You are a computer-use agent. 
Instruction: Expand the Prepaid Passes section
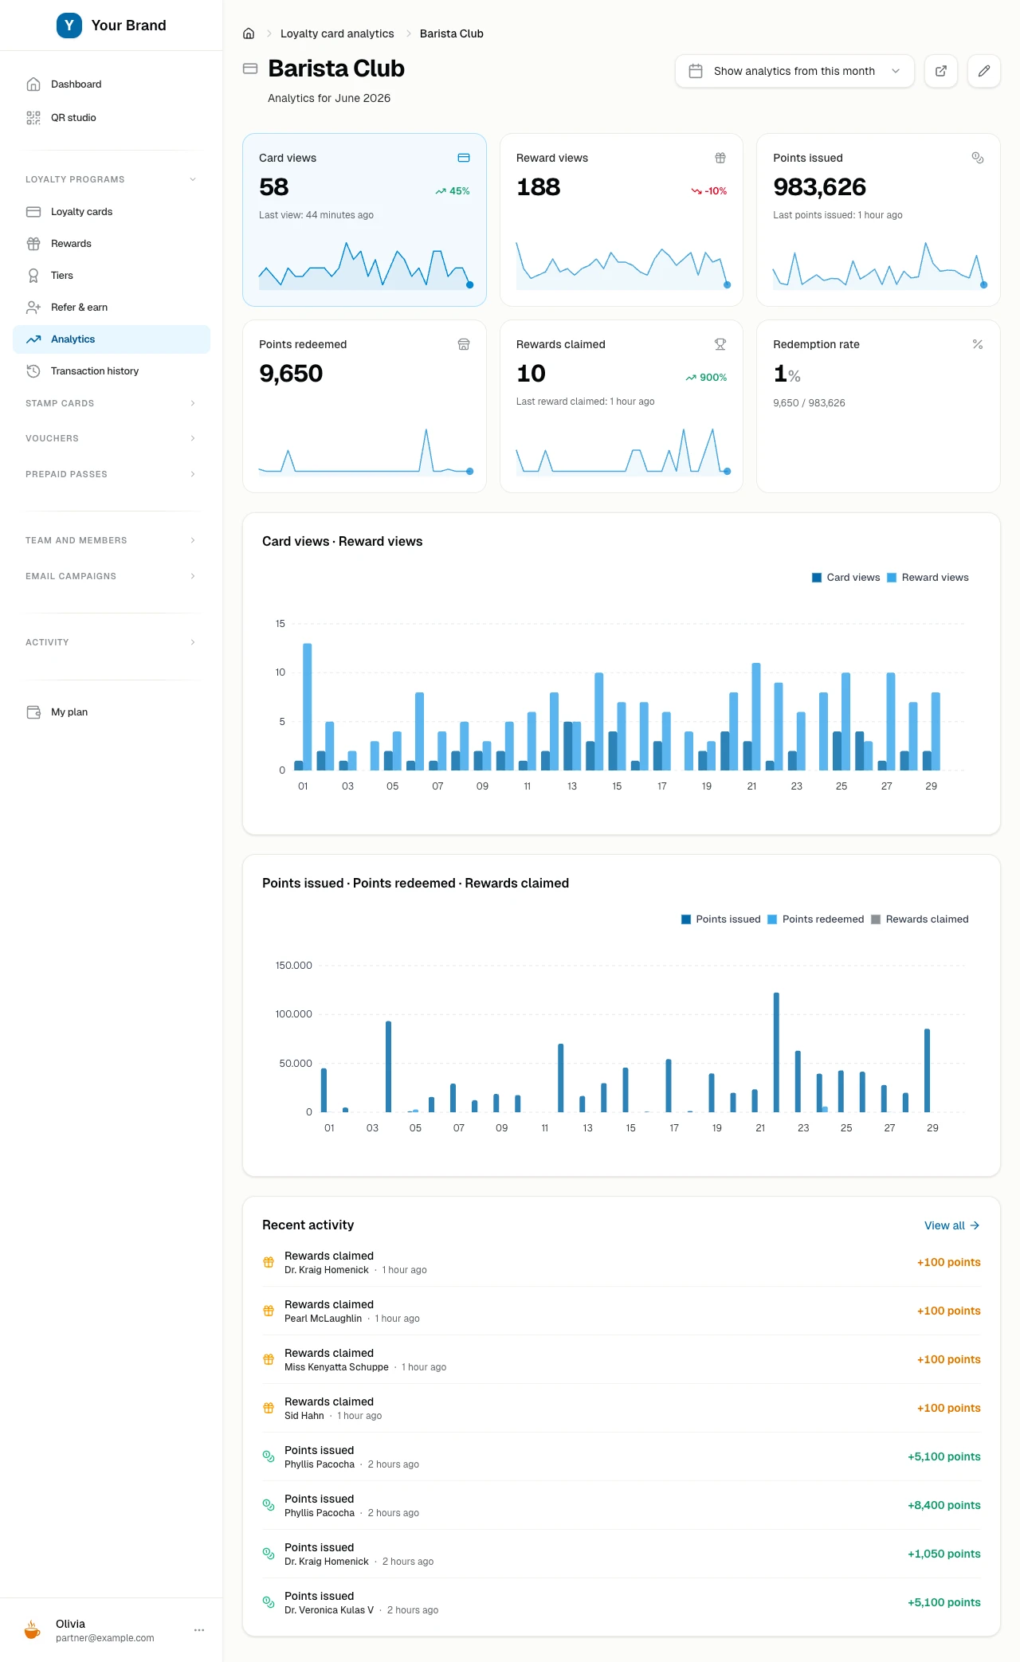[x=112, y=474]
